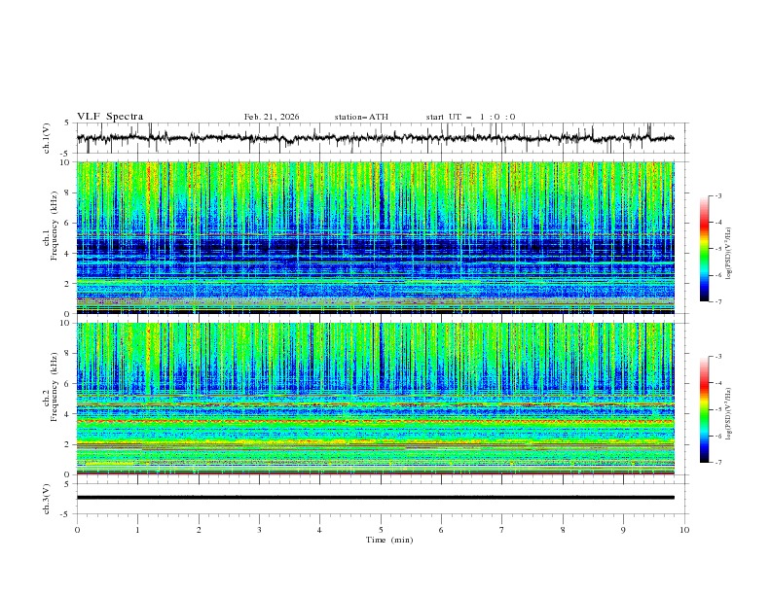The image size is (771, 595).
Task: Click the ch.1 voltage waveform trace
Action: click(375, 138)
